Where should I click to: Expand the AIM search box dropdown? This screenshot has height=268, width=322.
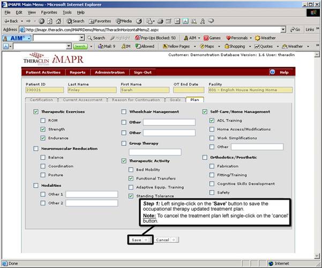(82, 38)
